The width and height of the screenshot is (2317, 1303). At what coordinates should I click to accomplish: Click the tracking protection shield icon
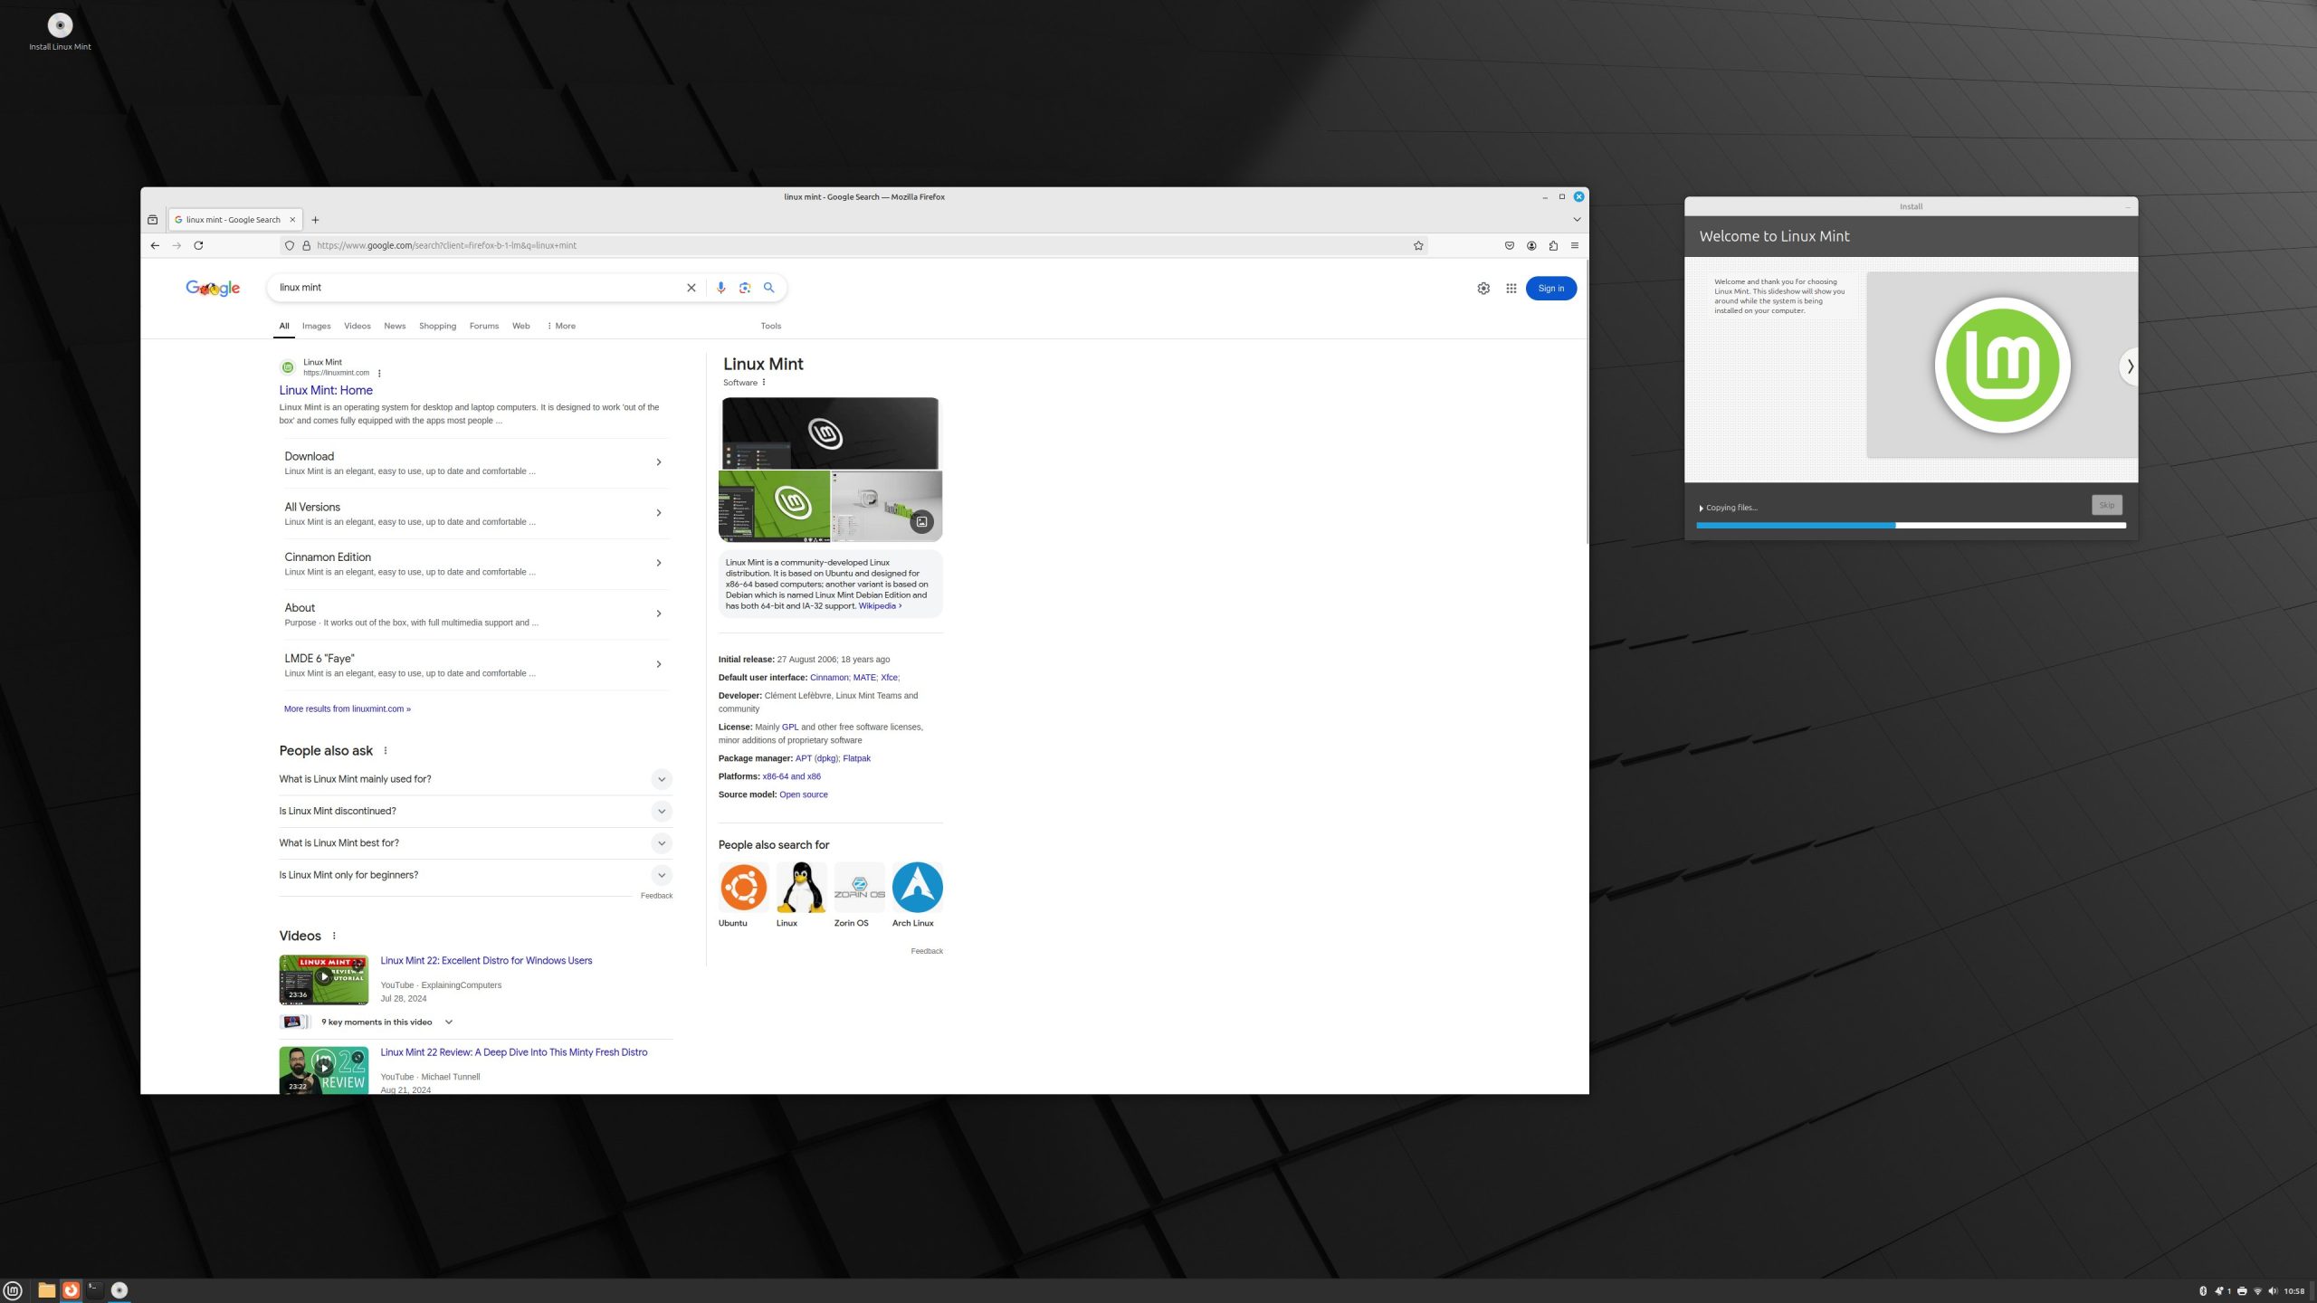coord(290,245)
